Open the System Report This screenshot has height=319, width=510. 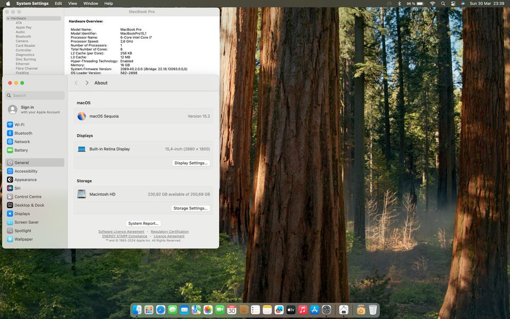(x=143, y=223)
